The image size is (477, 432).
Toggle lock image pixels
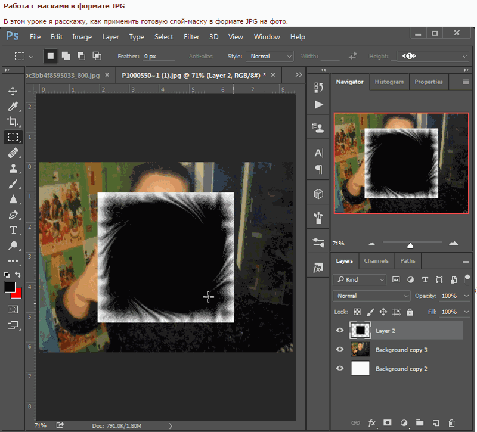coord(370,312)
